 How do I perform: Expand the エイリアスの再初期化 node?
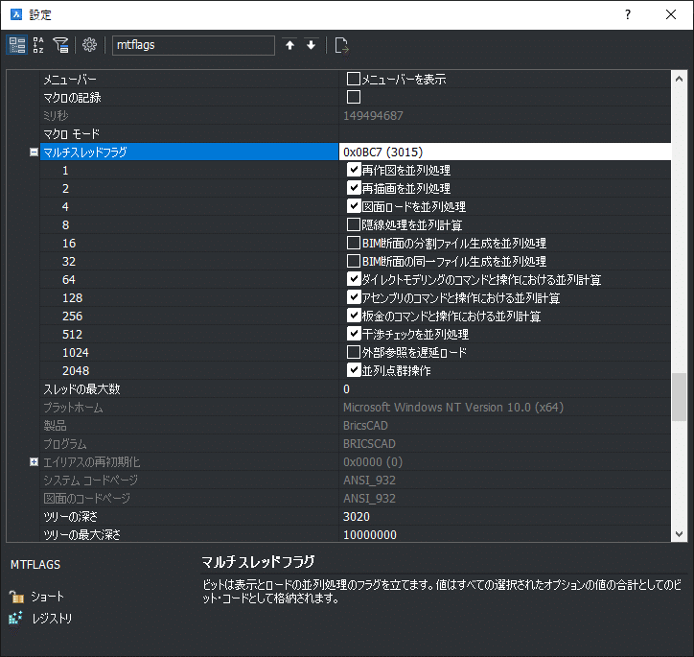point(34,461)
